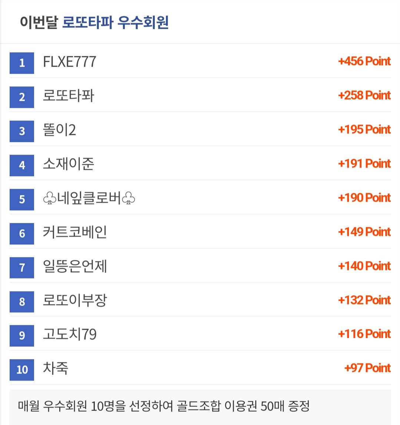This screenshot has width=400, height=425.
Task: Click the +258 Point score of 로또타파
Action: [364, 95]
